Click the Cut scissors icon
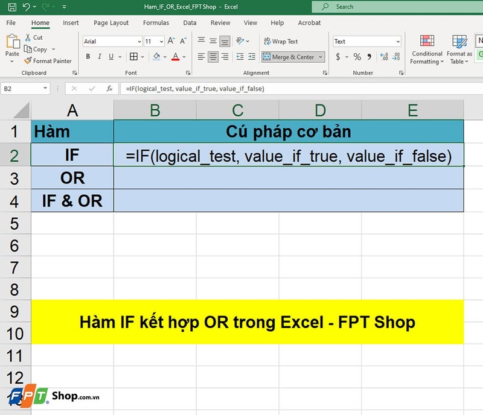483x415 pixels. 28,37
